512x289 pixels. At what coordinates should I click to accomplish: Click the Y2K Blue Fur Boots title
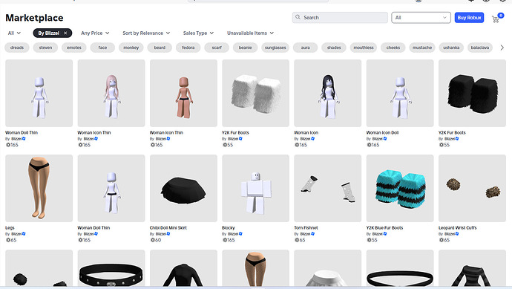click(x=384, y=227)
